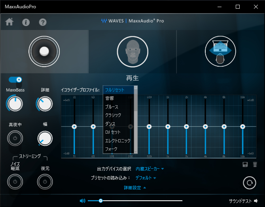Open the デフォルト preset dropdown
Screen dimensions: 265x207
[x=146, y=178]
